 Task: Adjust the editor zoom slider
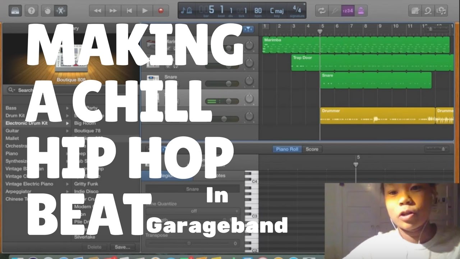point(437,149)
